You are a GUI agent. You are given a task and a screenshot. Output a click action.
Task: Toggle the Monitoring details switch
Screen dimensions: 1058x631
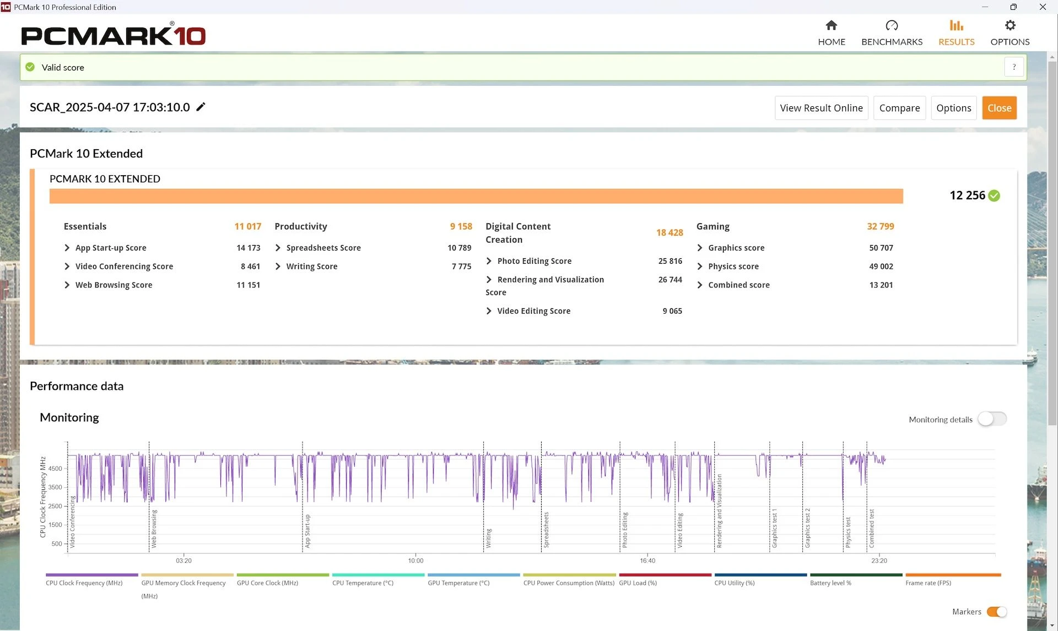[x=992, y=419]
